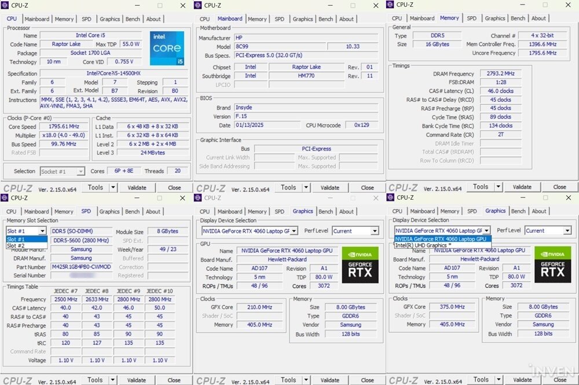The height and width of the screenshot is (385, 579).
Task: Collapse the Slot #1 memory slot combo box
Action: point(42,231)
